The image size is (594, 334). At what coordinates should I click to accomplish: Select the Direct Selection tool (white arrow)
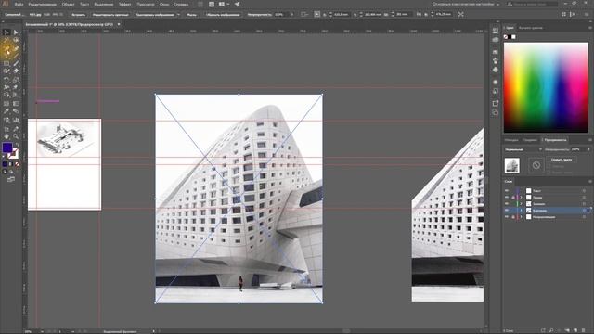pos(16,32)
